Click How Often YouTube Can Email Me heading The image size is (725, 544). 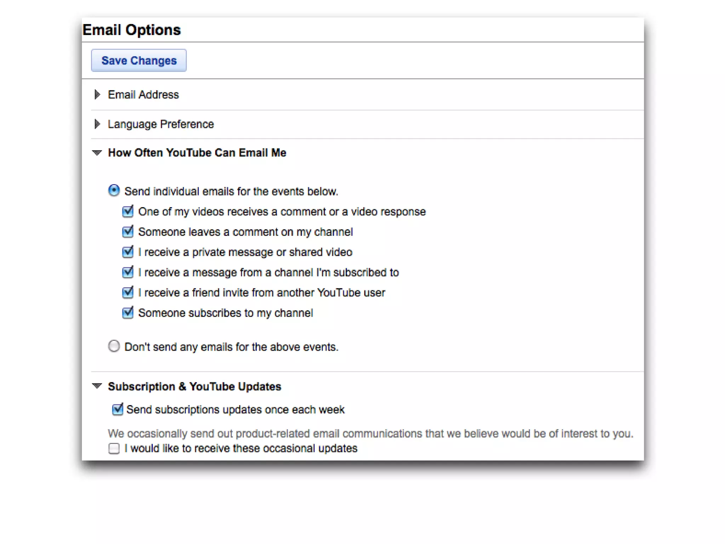(x=197, y=153)
